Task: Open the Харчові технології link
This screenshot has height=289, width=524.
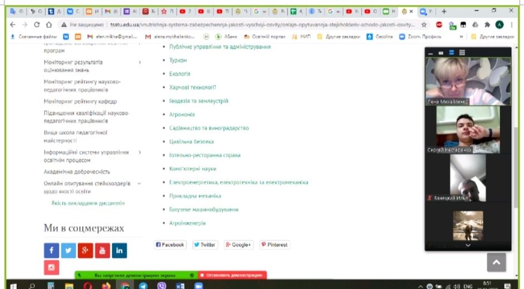Action: (193, 87)
